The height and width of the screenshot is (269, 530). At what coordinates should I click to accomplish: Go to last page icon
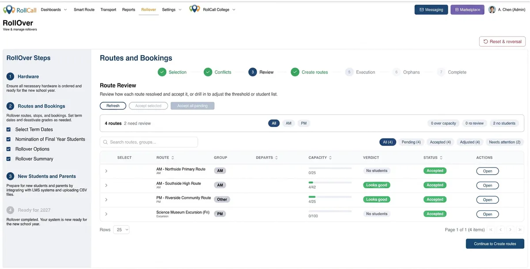coord(520,230)
